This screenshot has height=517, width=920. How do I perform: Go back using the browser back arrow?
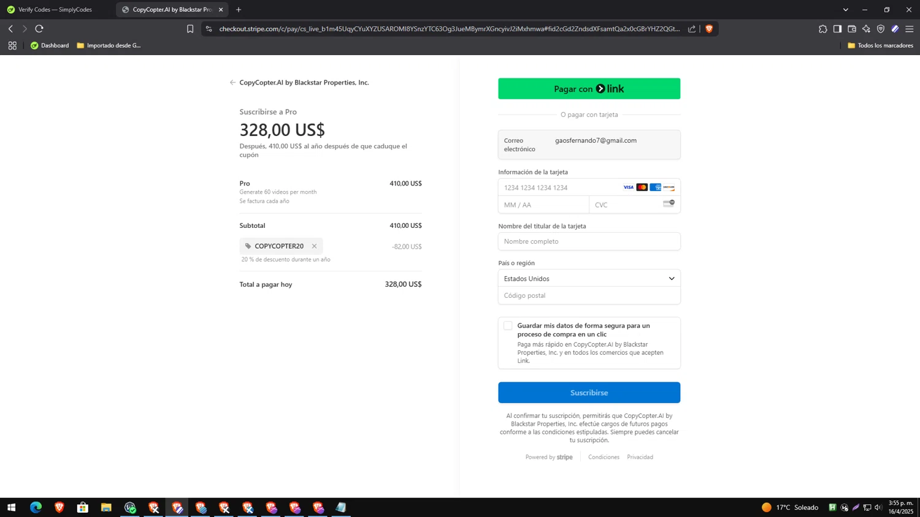coord(10,29)
